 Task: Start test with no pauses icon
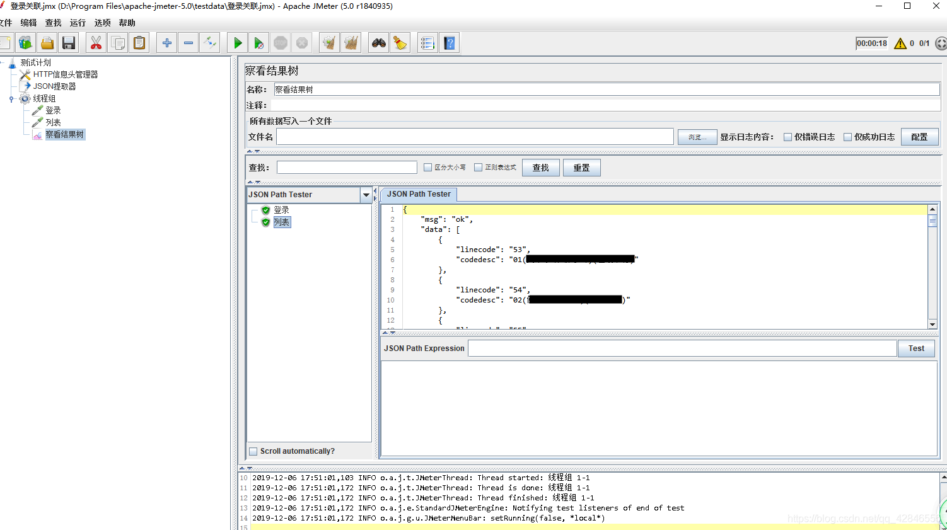[259, 43]
